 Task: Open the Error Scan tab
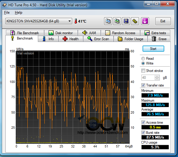(98, 39)
